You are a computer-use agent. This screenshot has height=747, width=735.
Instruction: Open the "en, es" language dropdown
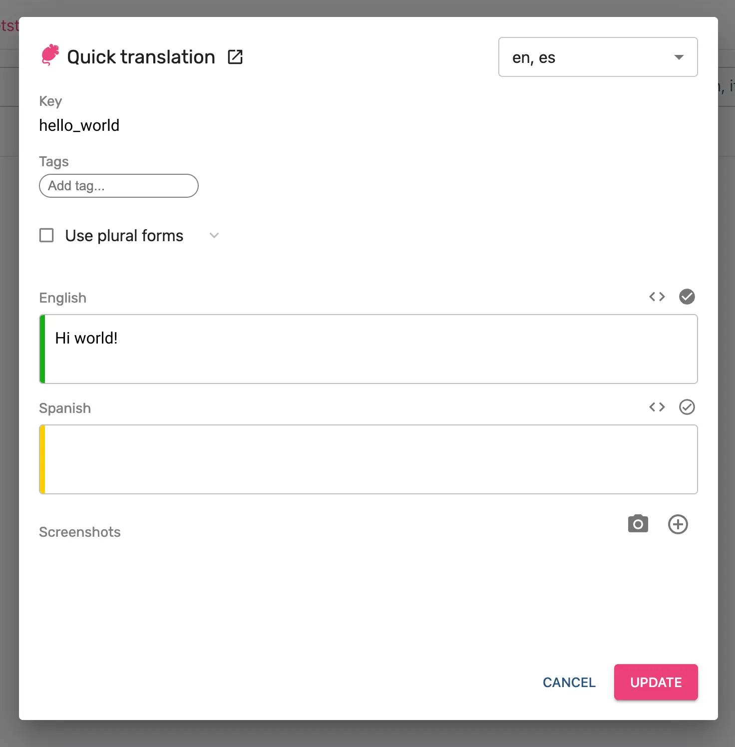pos(598,57)
